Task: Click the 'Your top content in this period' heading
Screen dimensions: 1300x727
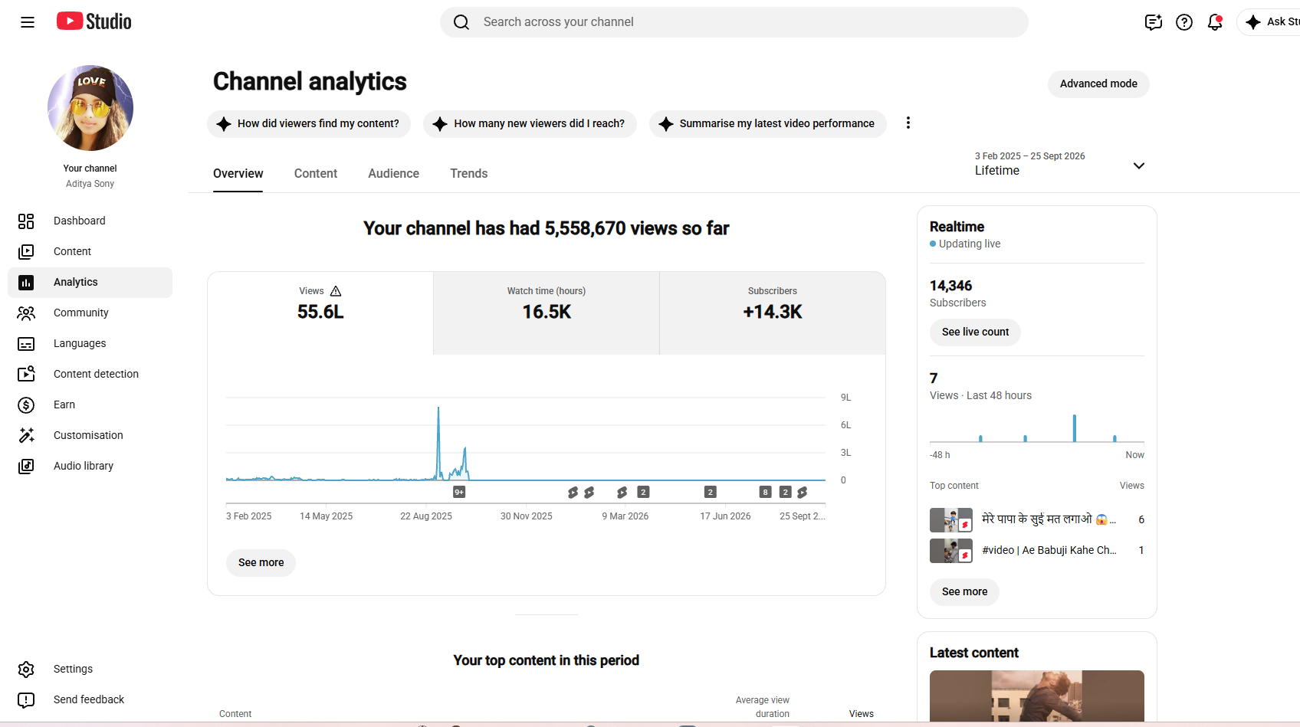Action: point(546,660)
